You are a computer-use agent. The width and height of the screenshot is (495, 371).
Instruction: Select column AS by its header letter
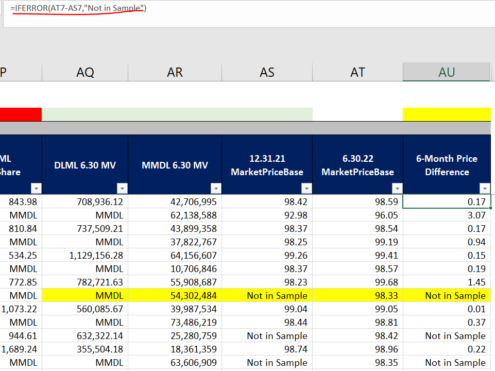267,72
